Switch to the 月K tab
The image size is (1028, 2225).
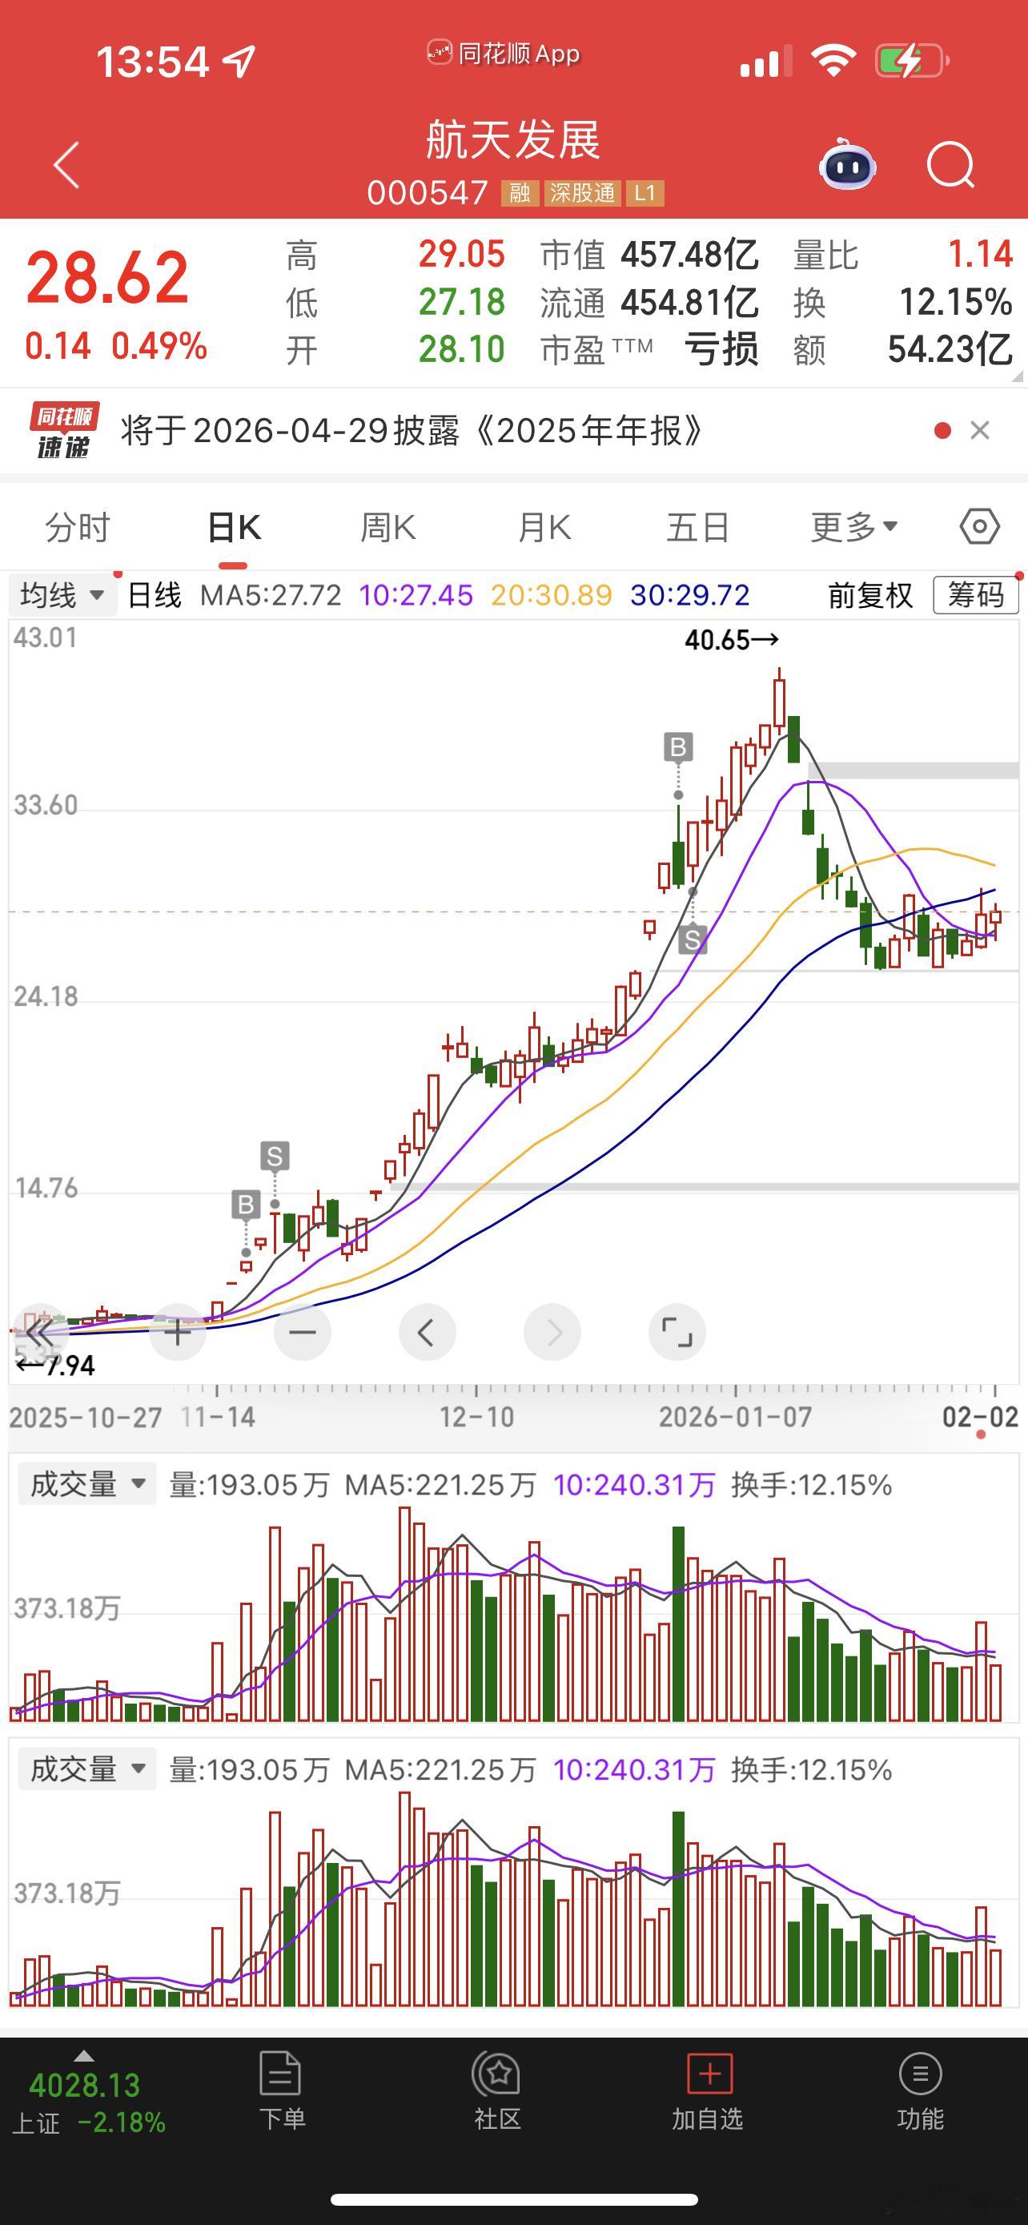(x=544, y=527)
